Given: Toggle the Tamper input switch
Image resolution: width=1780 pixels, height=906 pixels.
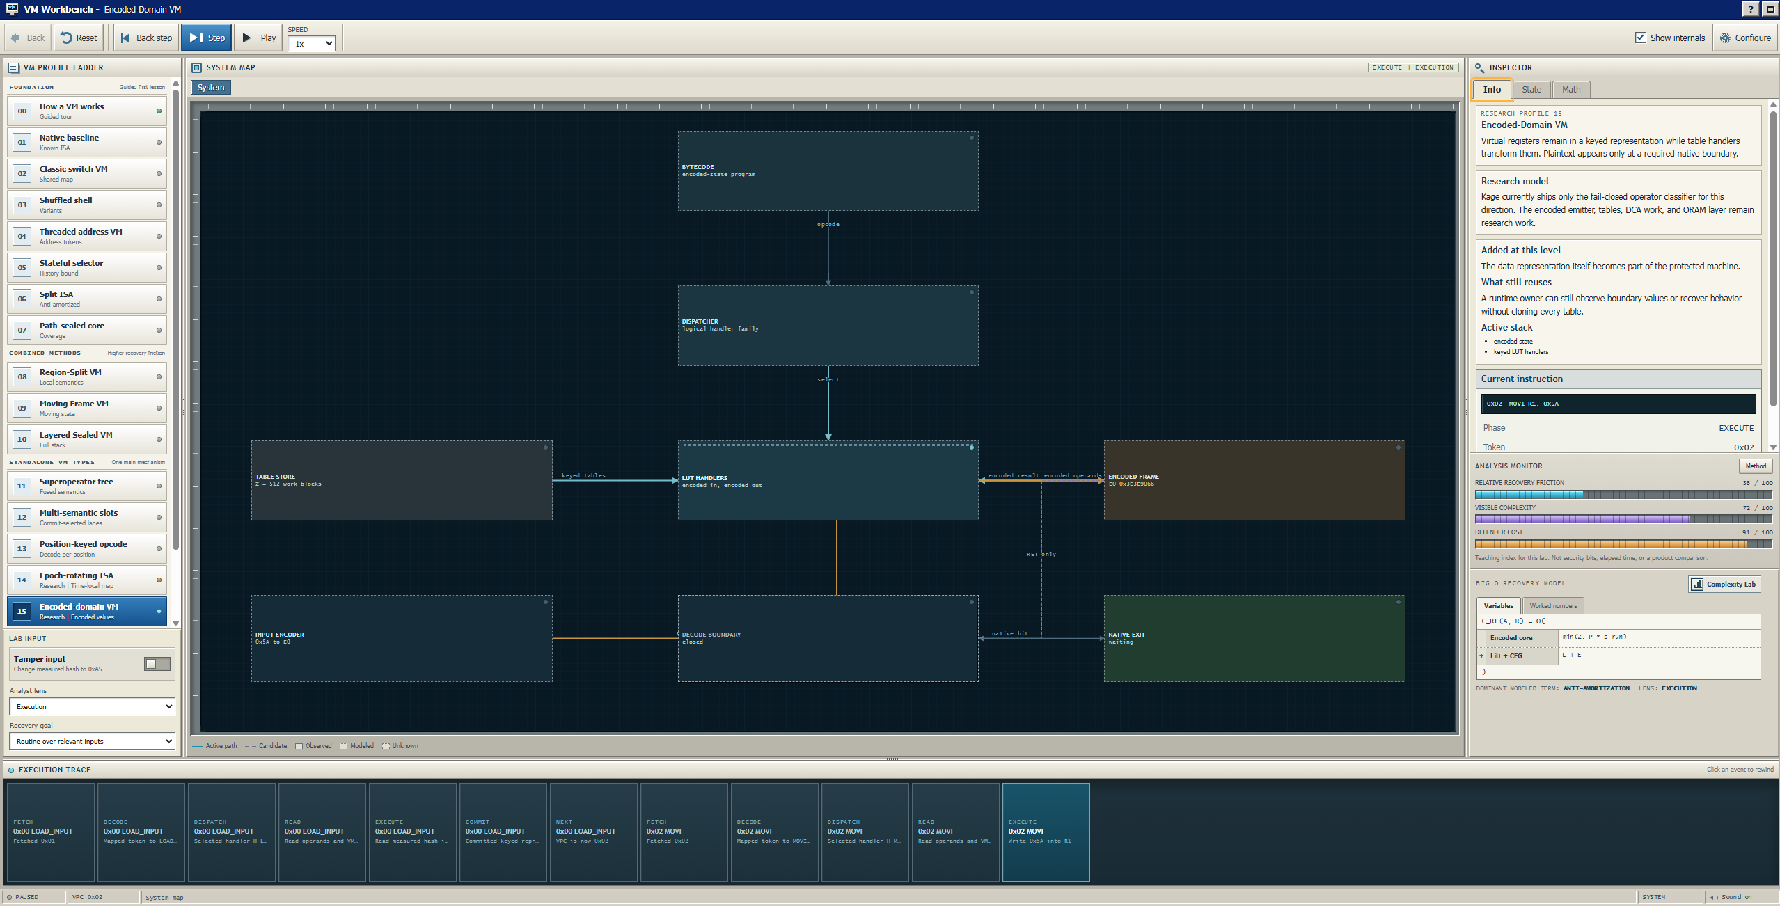Looking at the screenshot, I should 157,664.
